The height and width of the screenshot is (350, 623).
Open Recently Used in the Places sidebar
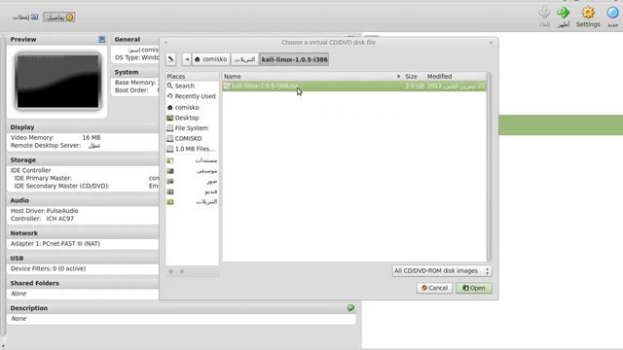click(192, 96)
